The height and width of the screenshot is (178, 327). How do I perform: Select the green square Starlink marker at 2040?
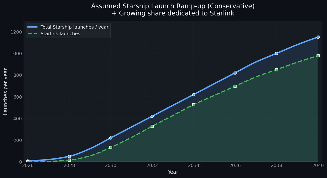tap(318, 56)
